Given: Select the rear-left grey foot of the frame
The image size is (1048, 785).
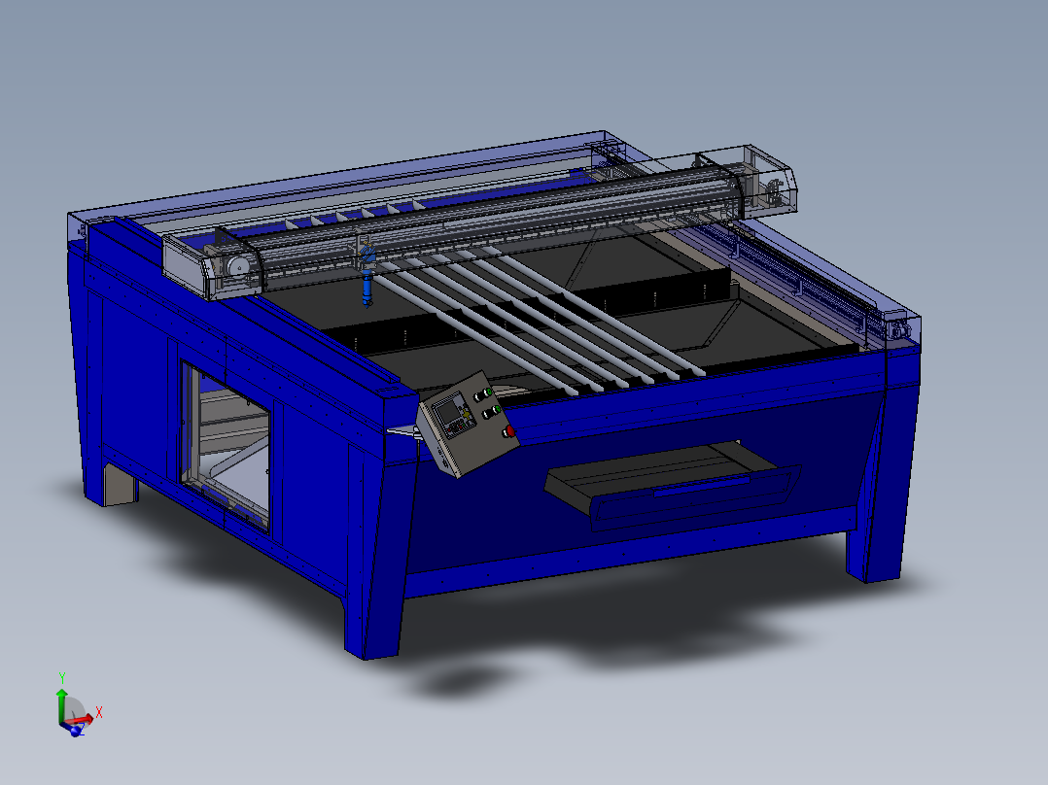Looking at the screenshot, I should click(x=121, y=486).
